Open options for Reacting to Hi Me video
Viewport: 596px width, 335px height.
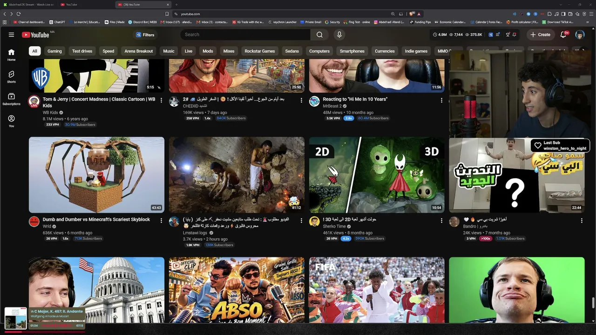(441, 100)
